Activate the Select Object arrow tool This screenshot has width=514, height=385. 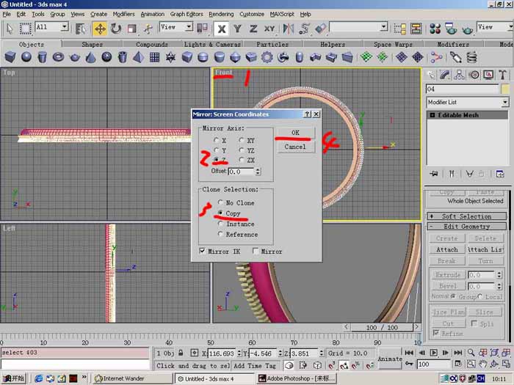pyautogui.click(x=9, y=29)
